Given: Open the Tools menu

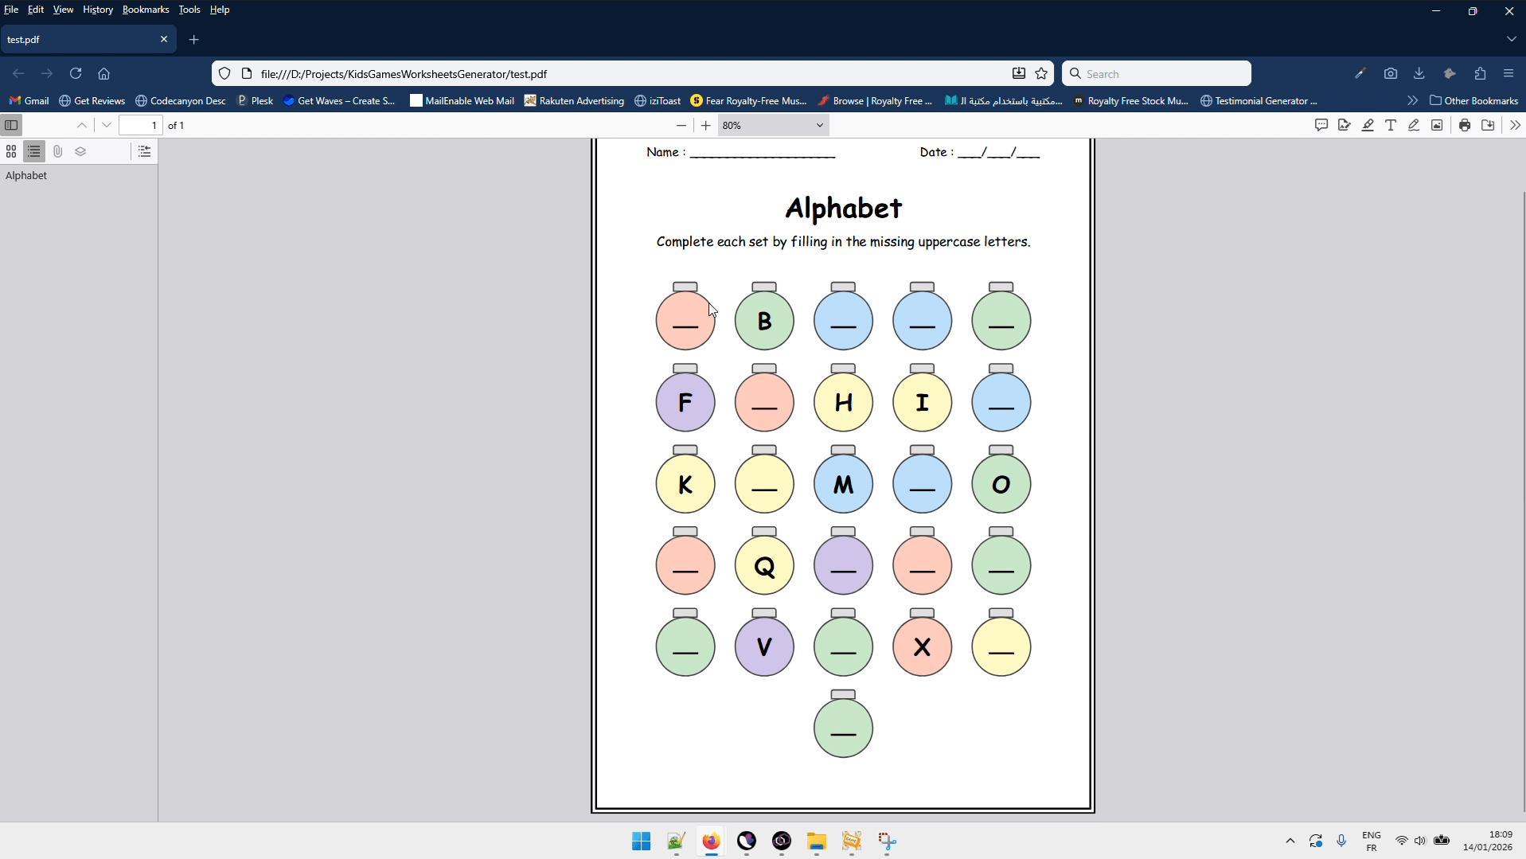Looking at the screenshot, I should pyautogui.click(x=189, y=10).
